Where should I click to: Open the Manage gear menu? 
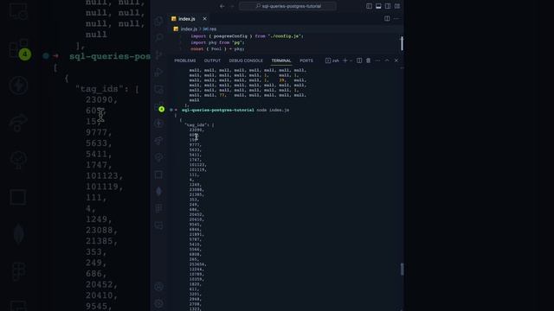pyautogui.click(x=159, y=303)
